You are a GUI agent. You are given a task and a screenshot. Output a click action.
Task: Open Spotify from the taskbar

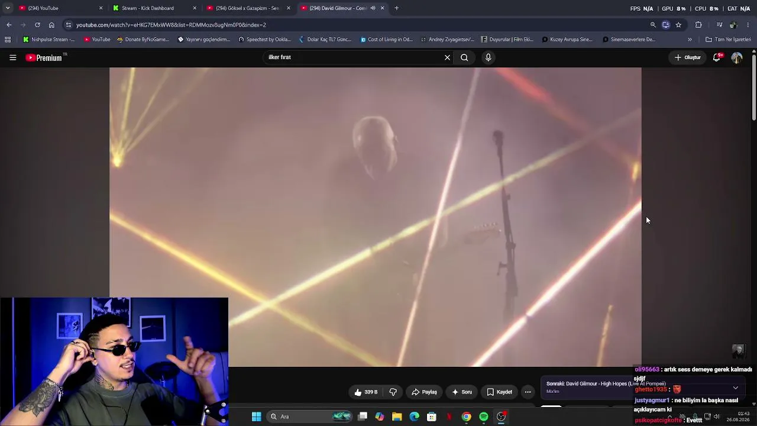(484, 417)
